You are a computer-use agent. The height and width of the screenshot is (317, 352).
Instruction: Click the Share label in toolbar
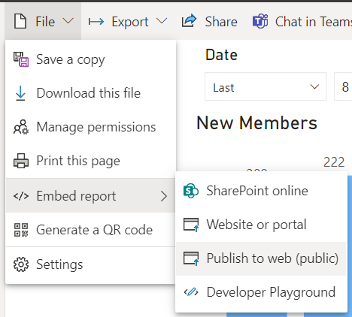(221, 22)
